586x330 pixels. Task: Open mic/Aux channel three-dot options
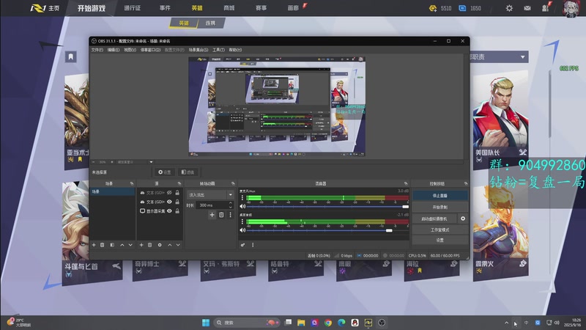click(x=242, y=198)
